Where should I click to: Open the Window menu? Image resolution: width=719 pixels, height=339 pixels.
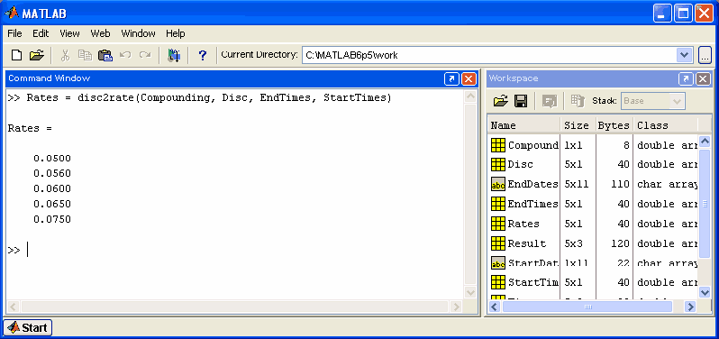(x=138, y=33)
